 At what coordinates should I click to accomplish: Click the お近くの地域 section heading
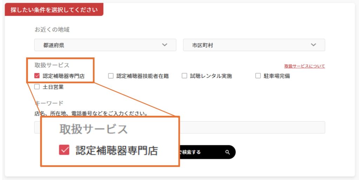click(x=52, y=30)
